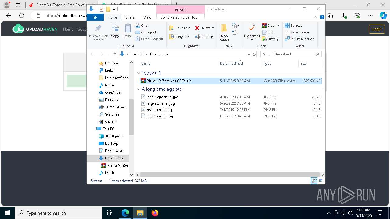The image size is (390, 219).
Task: Open Desktop in navigation pane
Action: point(111,144)
